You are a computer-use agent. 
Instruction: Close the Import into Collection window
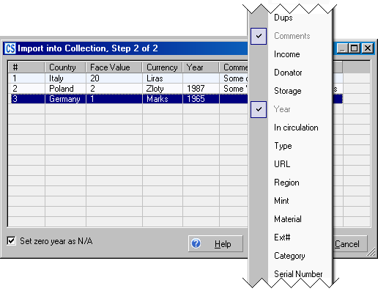[x=368, y=48]
